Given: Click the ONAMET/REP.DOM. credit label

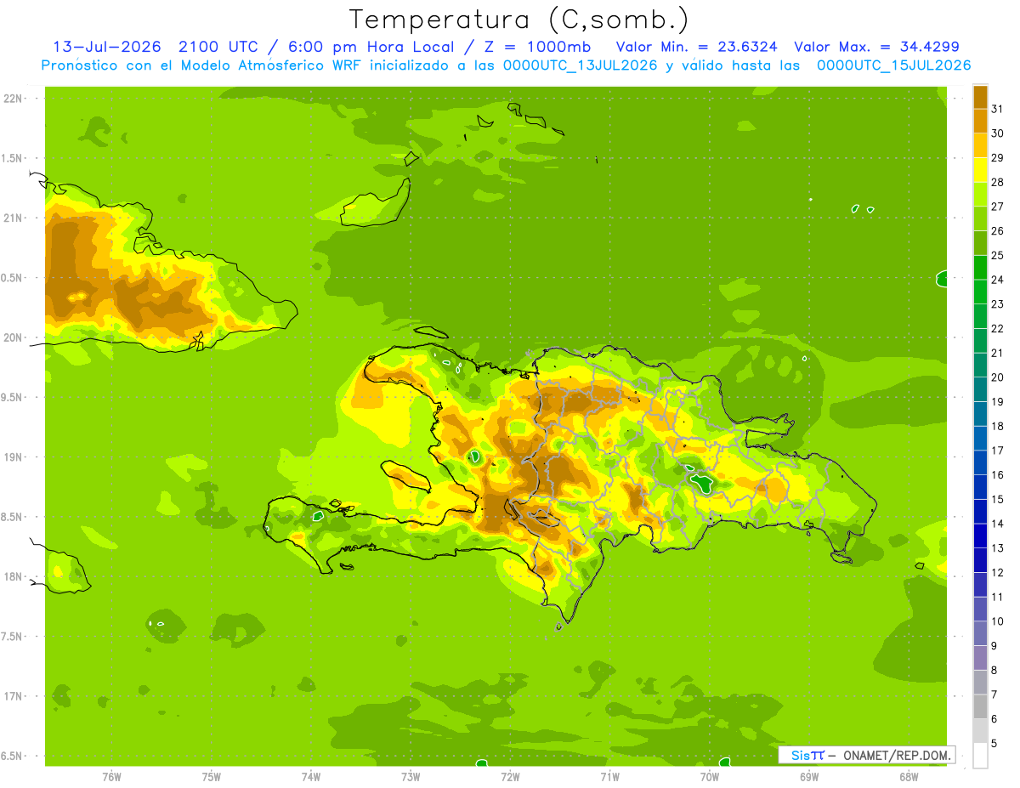Looking at the screenshot, I should coord(896,755).
